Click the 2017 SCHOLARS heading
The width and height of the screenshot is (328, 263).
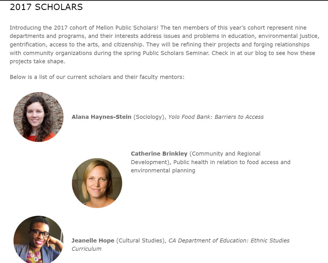[x=46, y=7]
